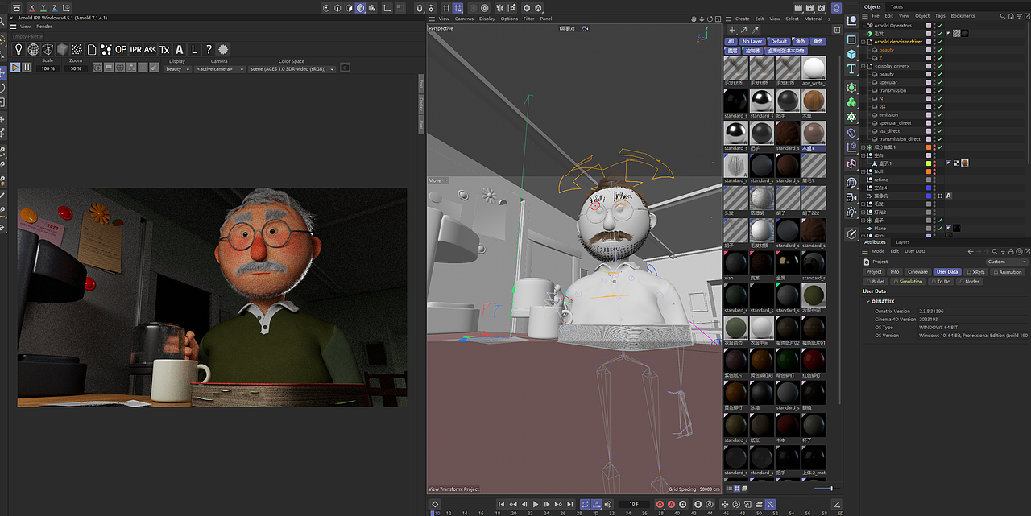Click the viewport pan hand icon

694,19
